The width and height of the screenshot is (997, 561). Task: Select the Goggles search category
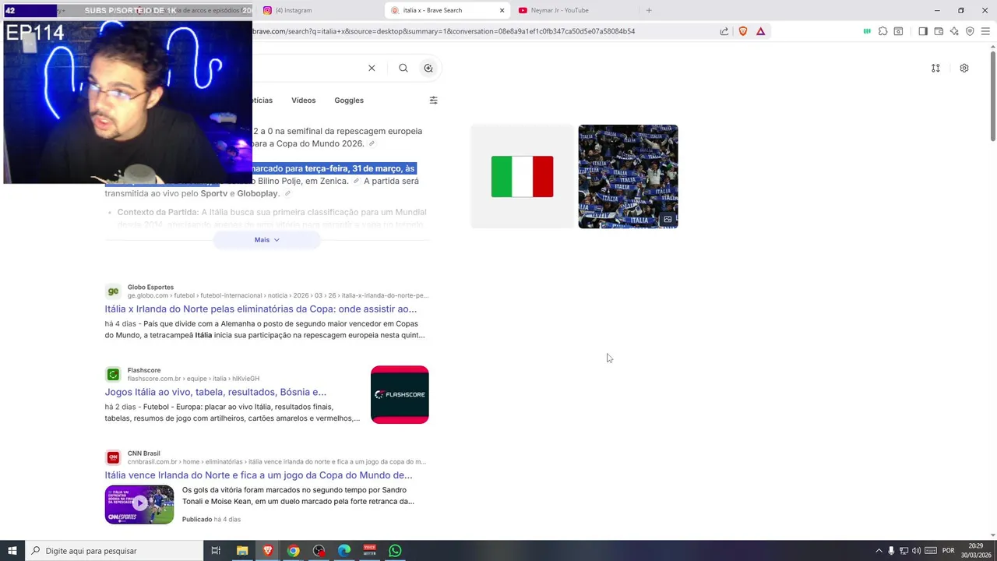point(349,100)
